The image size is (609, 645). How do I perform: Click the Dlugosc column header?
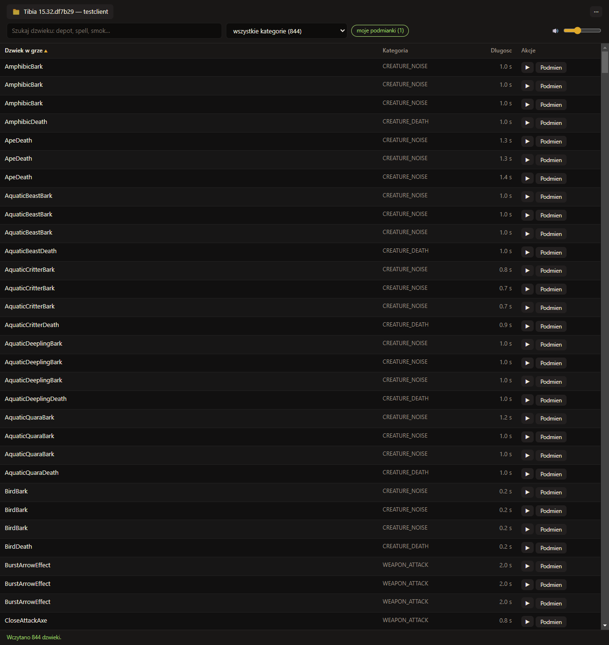tap(501, 51)
